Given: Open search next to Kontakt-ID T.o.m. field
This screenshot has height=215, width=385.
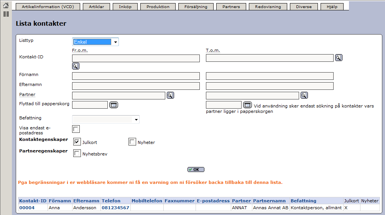Looking at the screenshot, I should [x=339, y=58].
